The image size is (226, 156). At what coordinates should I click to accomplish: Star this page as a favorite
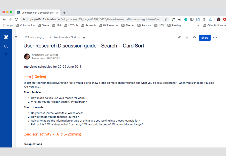[x=187, y=37]
